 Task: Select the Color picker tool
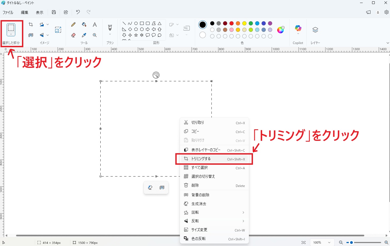(84, 35)
